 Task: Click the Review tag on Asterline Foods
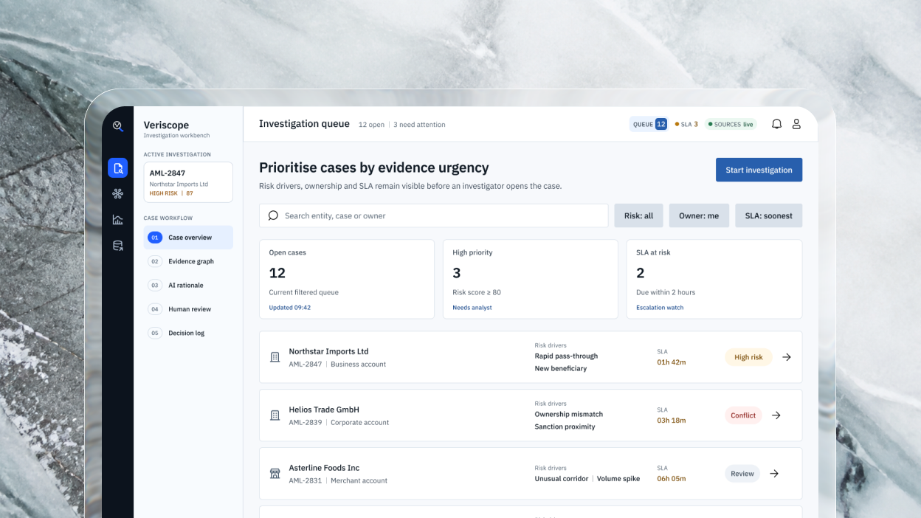pos(742,474)
